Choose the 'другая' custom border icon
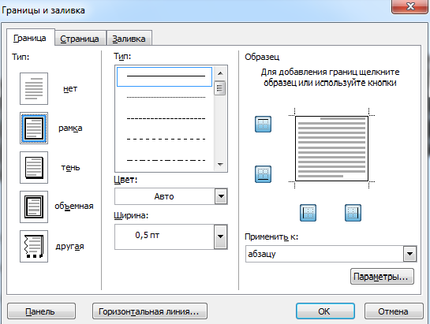 34,246
